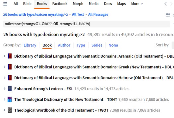Open Dictionary of Biblical Languages: Aramaic title
The image size is (174, 118).
[x=94, y=56]
